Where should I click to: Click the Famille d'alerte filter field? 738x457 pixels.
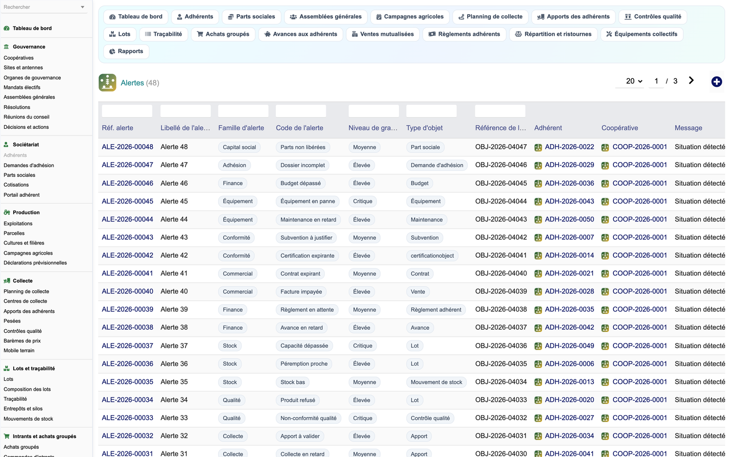(x=243, y=111)
